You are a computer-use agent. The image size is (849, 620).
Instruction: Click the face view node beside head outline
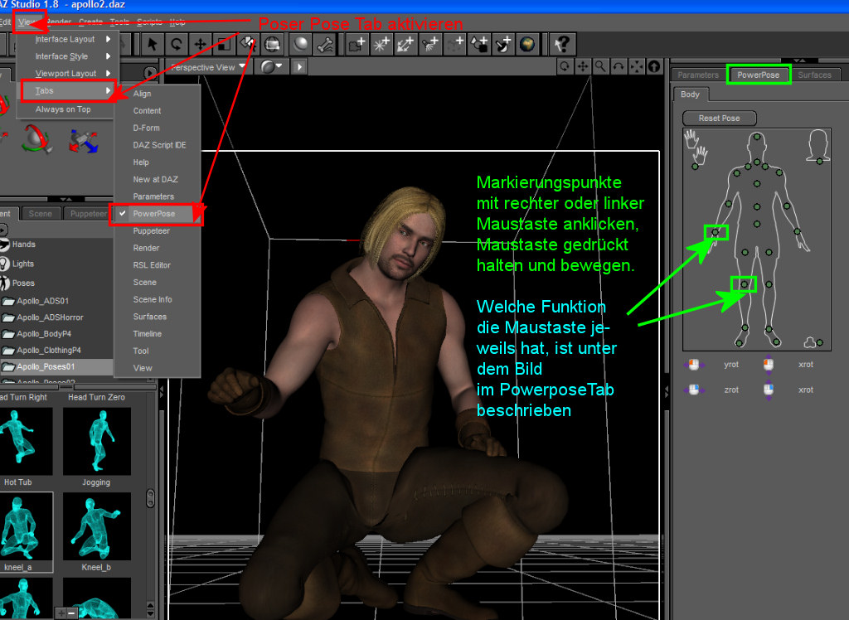(x=820, y=162)
